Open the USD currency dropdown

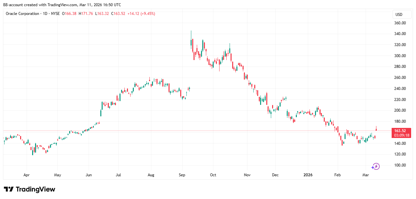(x=399, y=15)
